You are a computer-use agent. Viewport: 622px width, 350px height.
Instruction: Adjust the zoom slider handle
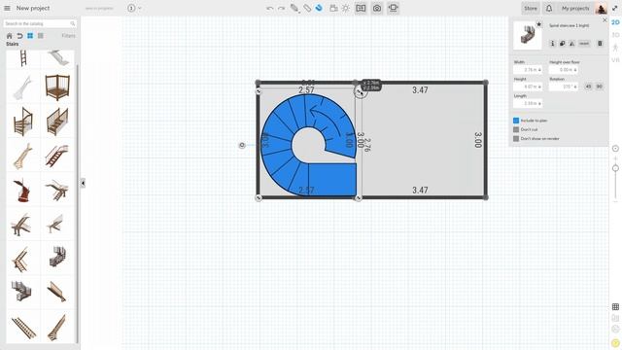615,168
